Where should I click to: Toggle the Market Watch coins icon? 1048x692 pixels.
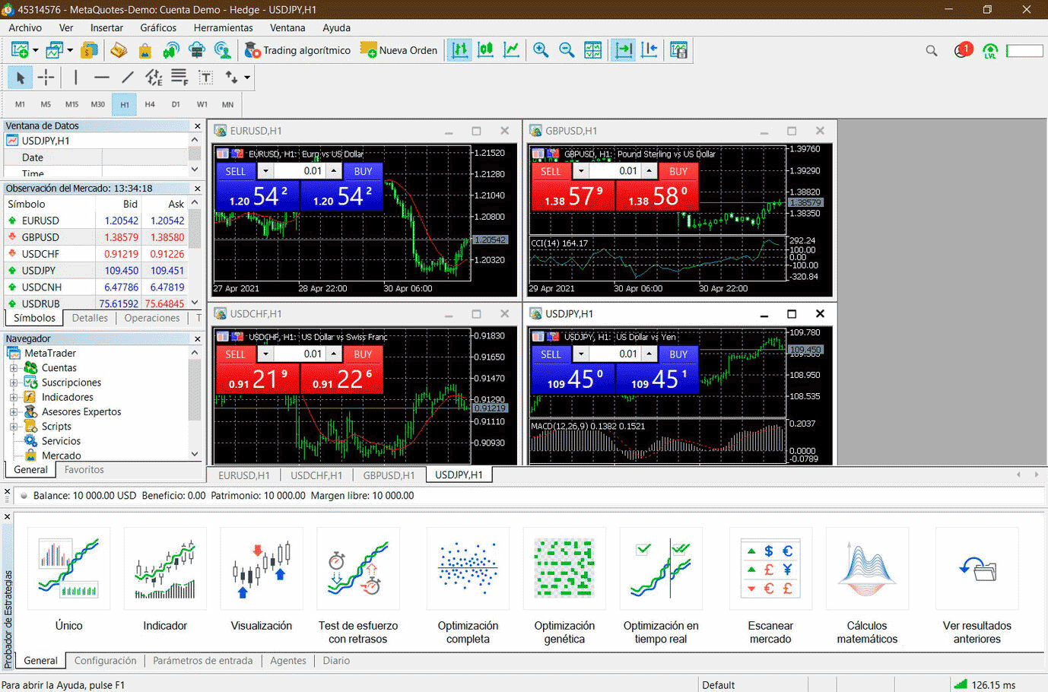tap(89, 50)
